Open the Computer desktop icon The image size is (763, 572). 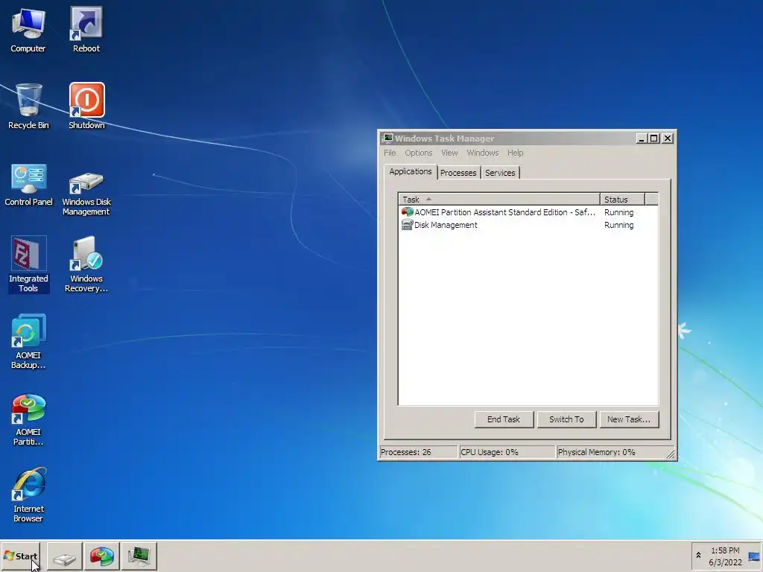coord(28,29)
